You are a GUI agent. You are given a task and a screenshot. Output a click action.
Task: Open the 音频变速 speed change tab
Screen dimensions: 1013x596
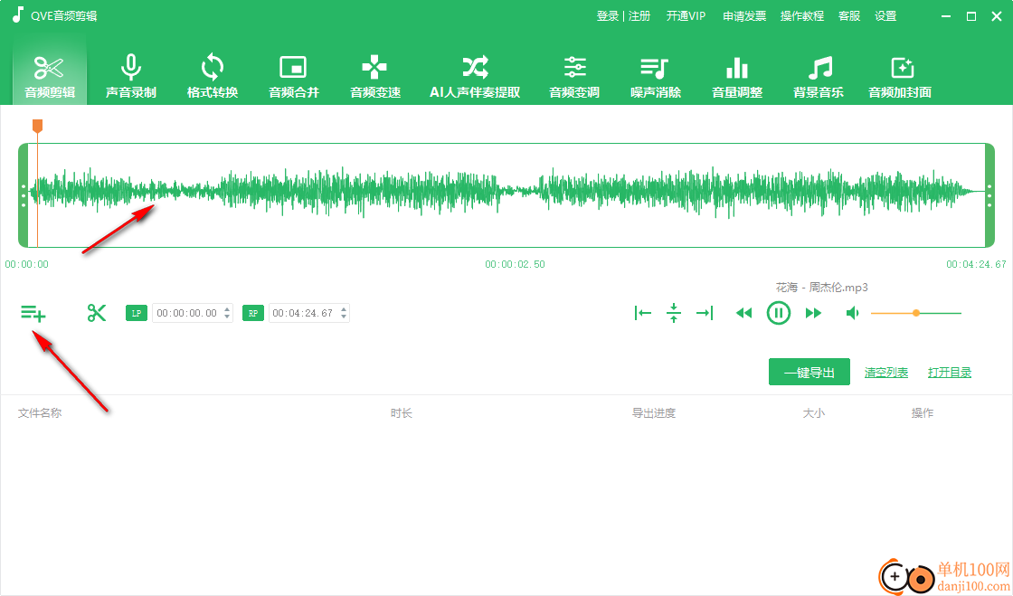[375, 76]
